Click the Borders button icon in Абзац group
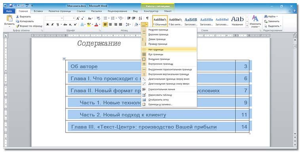The width and height of the screenshot is (300, 152). pos(143,25)
